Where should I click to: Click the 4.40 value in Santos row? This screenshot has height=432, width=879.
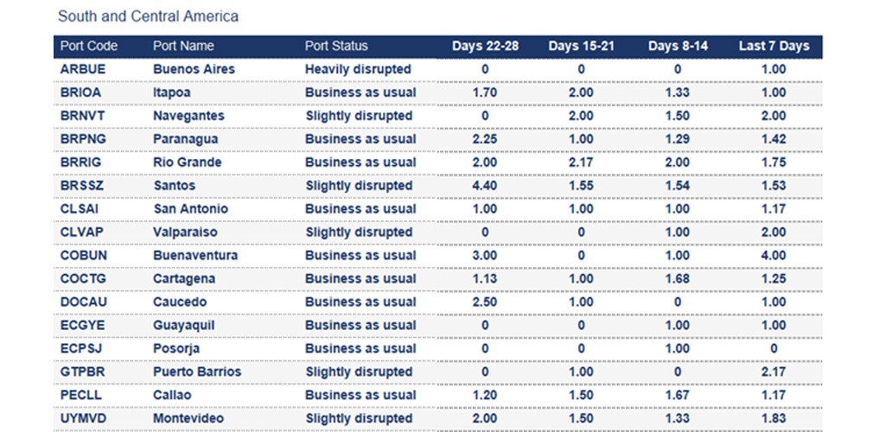coord(485,186)
